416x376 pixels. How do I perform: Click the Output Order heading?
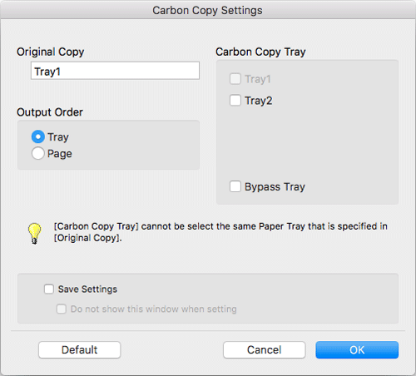coord(50,112)
